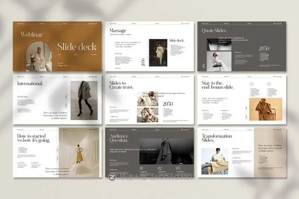Click "2030" on Slides to Create trust
Screen dimensions: 299x199
(x=167, y=104)
